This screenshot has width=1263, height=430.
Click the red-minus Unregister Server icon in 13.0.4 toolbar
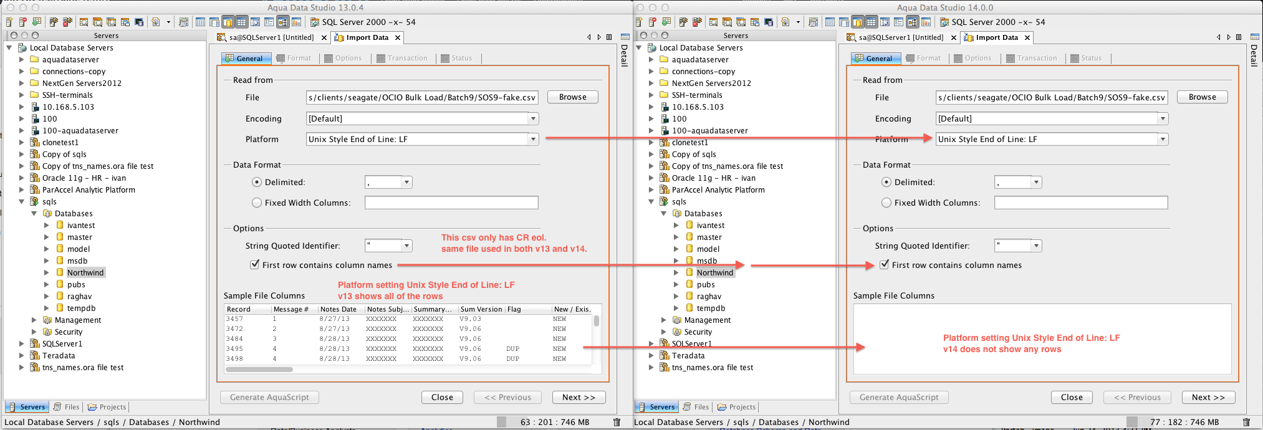tap(23, 22)
